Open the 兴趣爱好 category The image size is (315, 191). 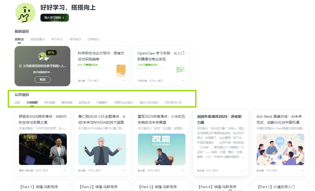[102, 103]
